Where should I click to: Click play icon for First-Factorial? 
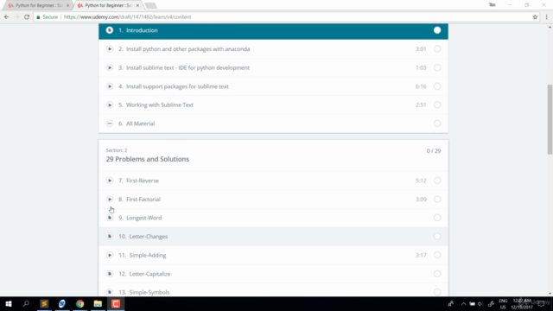point(110,200)
